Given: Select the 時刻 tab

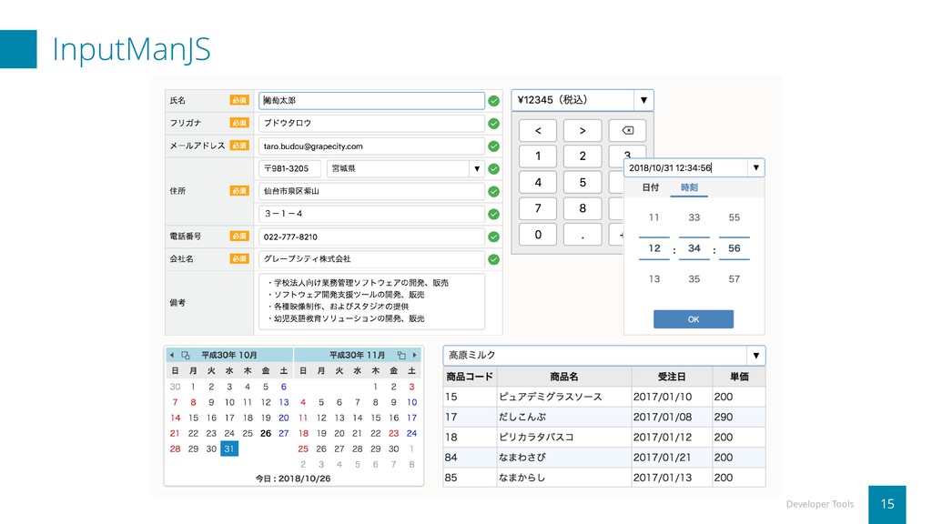Looking at the screenshot, I should [x=689, y=187].
